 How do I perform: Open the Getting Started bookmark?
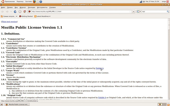26,16
